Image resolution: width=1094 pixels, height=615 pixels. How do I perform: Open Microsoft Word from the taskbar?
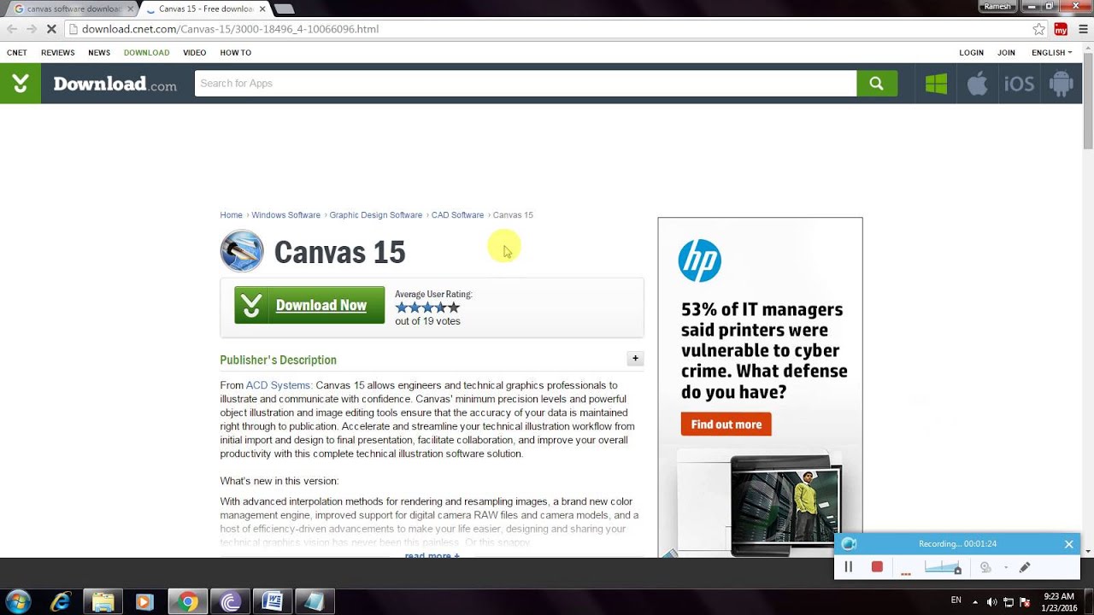click(x=273, y=601)
